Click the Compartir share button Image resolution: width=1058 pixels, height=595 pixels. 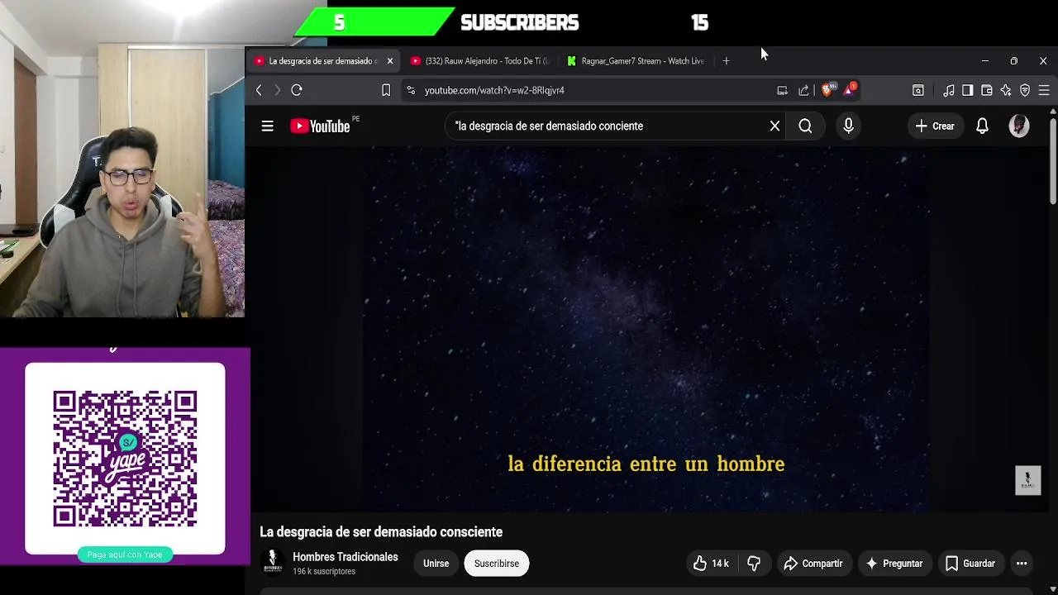pyautogui.click(x=813, y=564)
